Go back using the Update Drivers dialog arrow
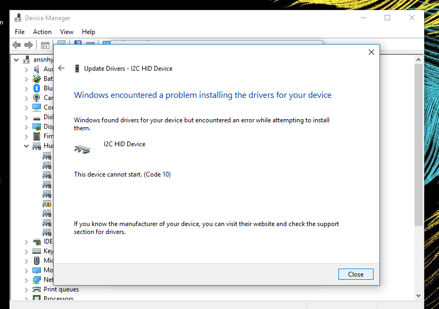The image size is (439, 309). pyautogui.click(x=61, y=68)
